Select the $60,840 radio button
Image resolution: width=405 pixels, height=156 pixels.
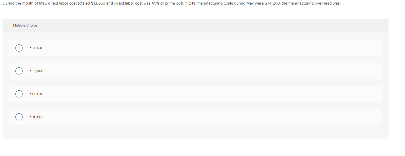[x=19, y=94]
